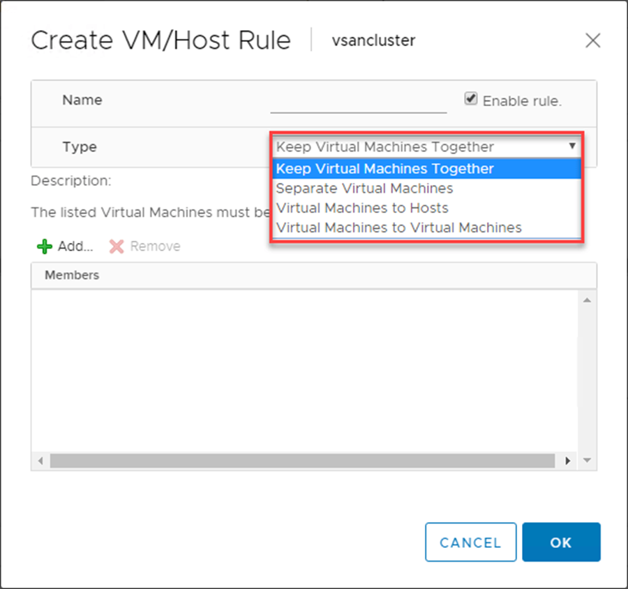This screenshot has height=589, width=628.
Task: Confirm the rule with the OK button
Action: point(561,542)
